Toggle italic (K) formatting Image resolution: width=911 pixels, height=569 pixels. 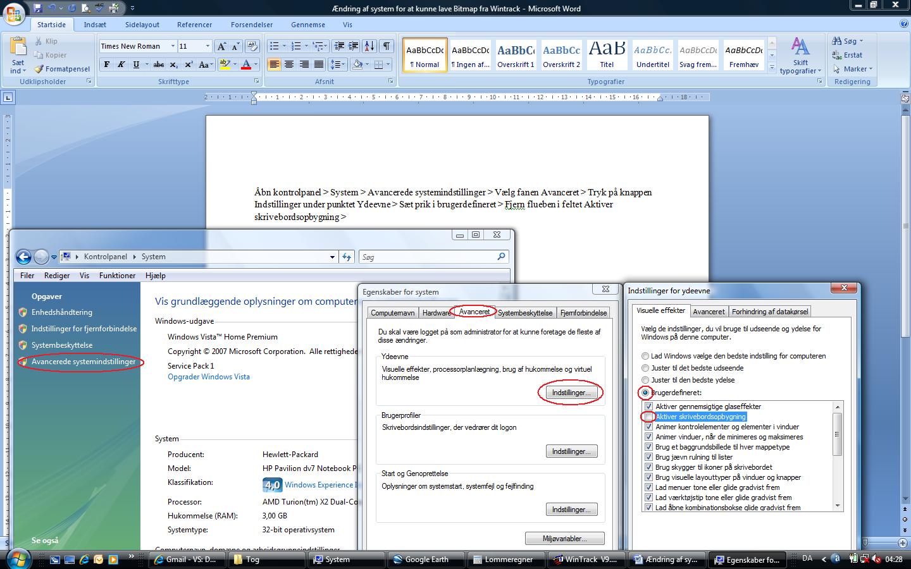click(121, 64)
